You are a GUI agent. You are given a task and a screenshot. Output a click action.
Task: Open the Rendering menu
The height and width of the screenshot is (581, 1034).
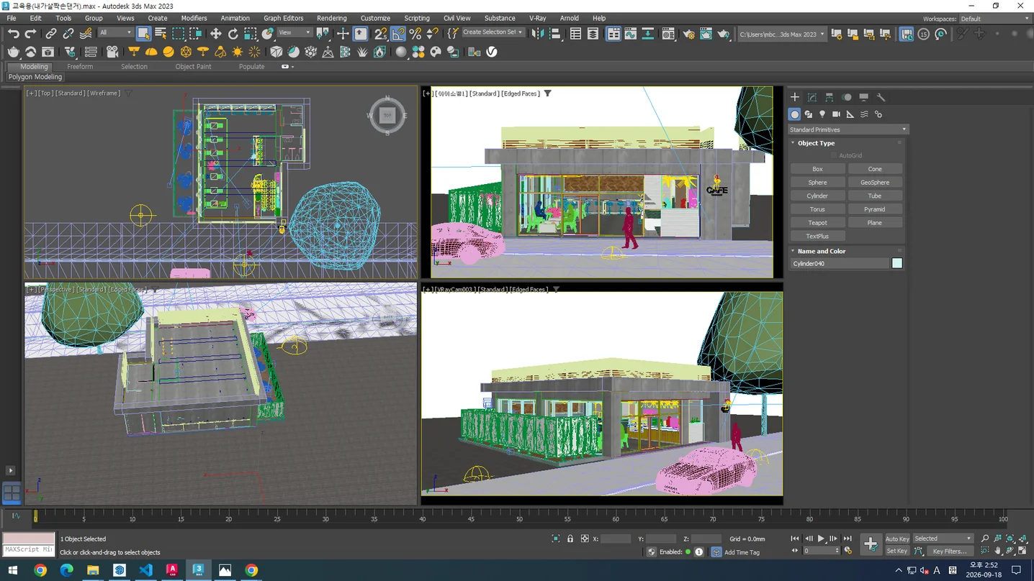click(332, 18)
